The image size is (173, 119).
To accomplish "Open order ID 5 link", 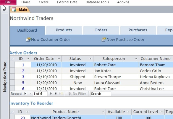I will [x=23, y=83].
